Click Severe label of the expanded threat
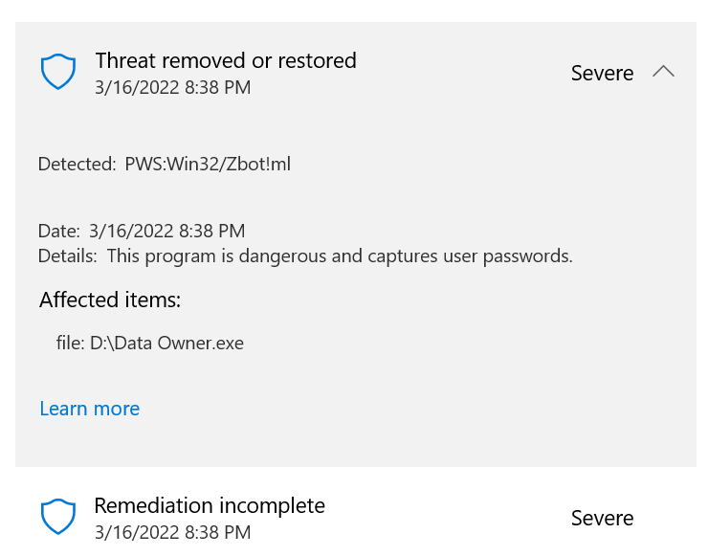This screenshot has height=556, width=708. (x=602, y=73)
